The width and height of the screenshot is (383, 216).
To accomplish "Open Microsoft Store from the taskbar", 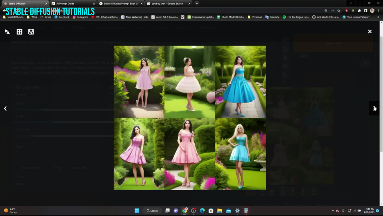I will click(x=211, y=211).
